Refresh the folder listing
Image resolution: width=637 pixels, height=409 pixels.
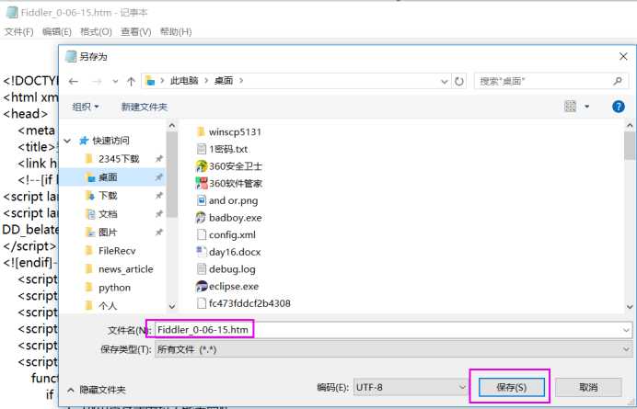pos(459,81)
